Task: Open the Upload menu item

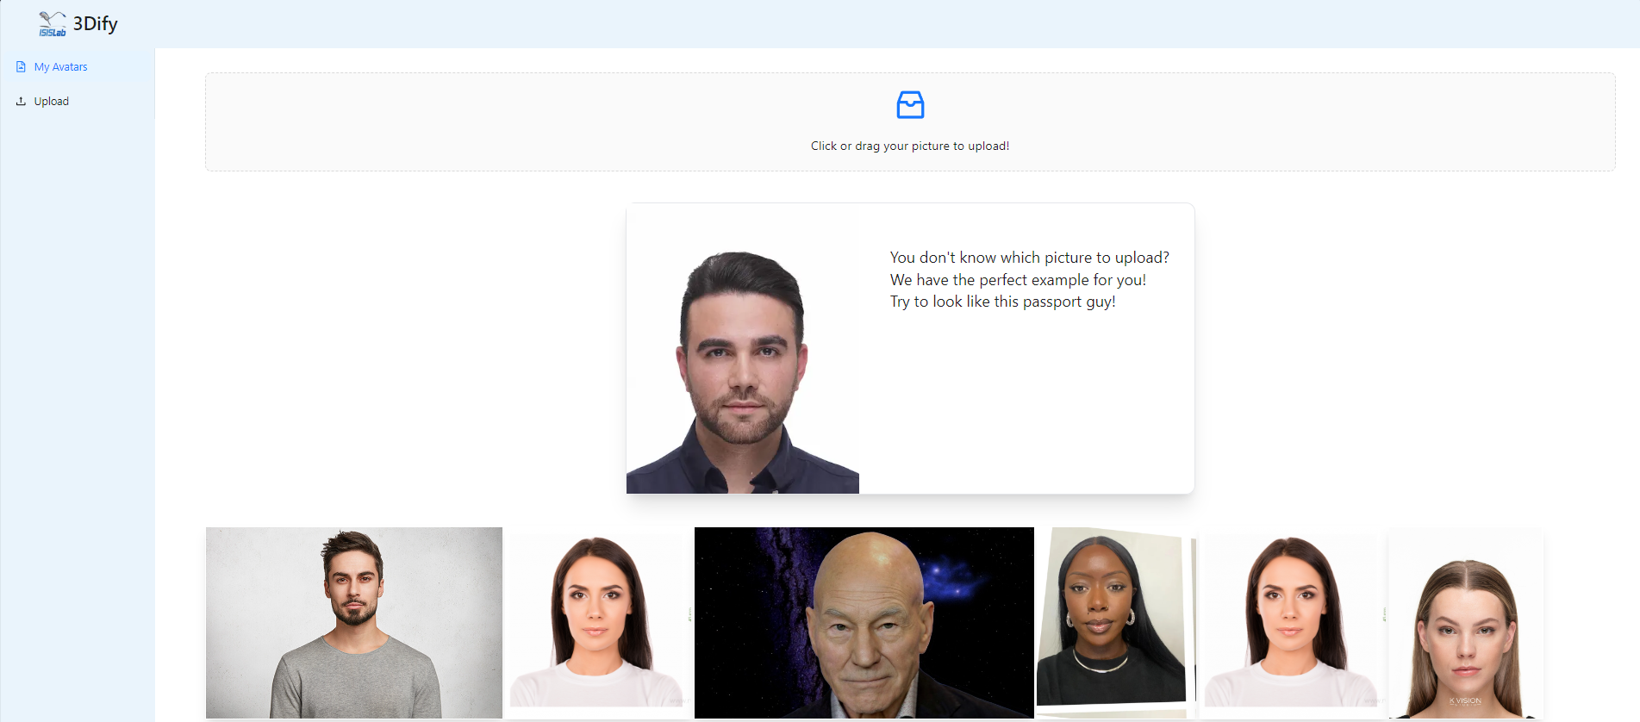Action: pyautogui.click(x=78, y=101)
